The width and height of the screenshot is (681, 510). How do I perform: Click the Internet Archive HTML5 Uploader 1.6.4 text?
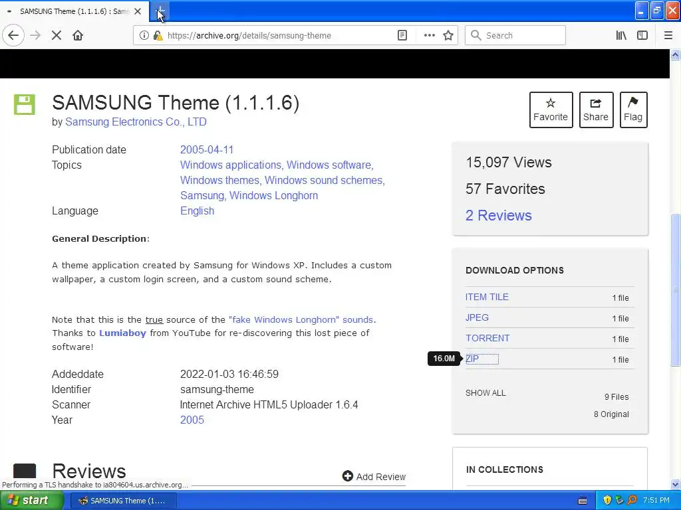coord(269,404)
